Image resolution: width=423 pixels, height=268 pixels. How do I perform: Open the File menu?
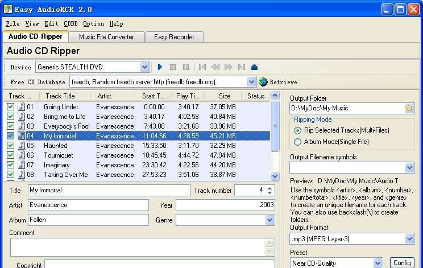(13, 24)
